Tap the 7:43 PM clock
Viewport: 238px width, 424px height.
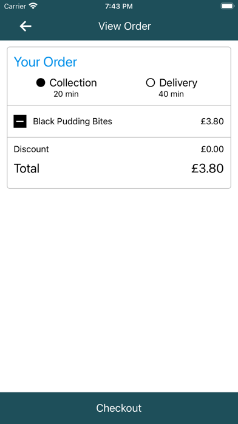tap(119, 6)
